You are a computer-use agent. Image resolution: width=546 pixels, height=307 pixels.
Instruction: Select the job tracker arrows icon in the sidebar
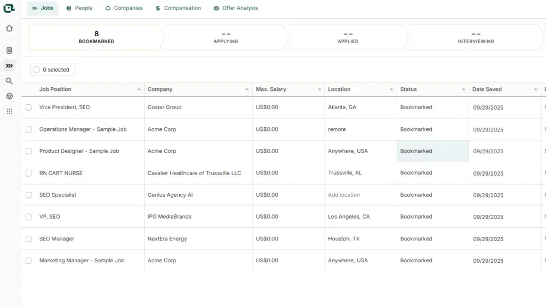(x=9, y=66)
